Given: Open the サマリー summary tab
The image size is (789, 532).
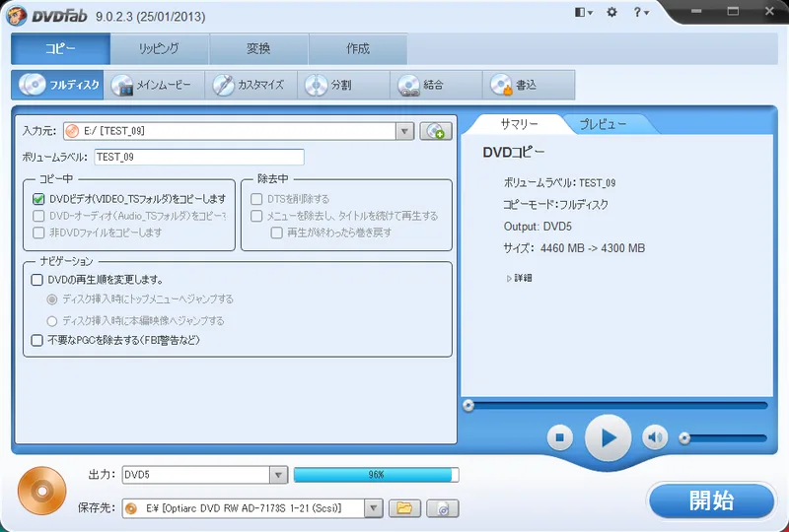Looking at the screenshot, I should pos(519,124).
